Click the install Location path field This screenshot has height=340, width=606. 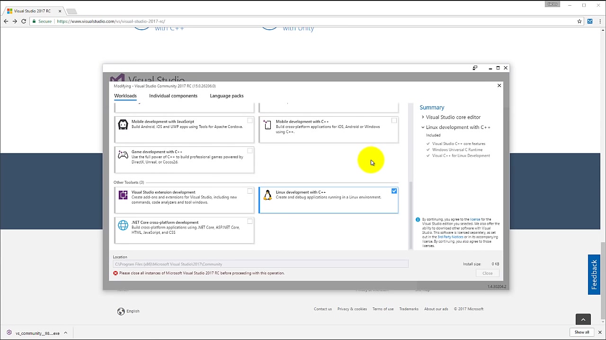[x=260, y=264]
